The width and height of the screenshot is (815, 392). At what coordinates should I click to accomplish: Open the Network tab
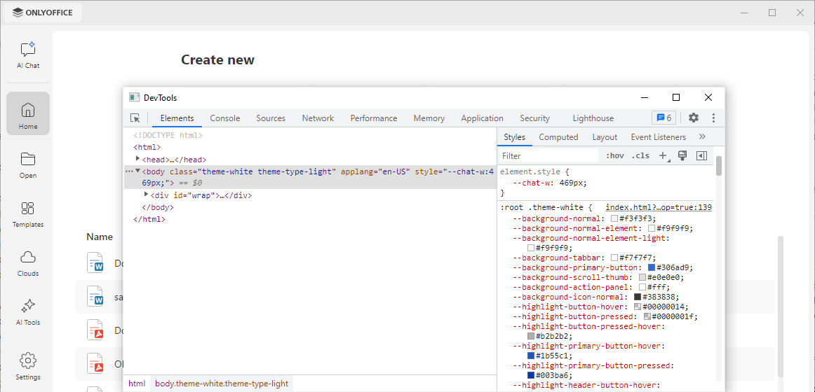pos(318,118)
